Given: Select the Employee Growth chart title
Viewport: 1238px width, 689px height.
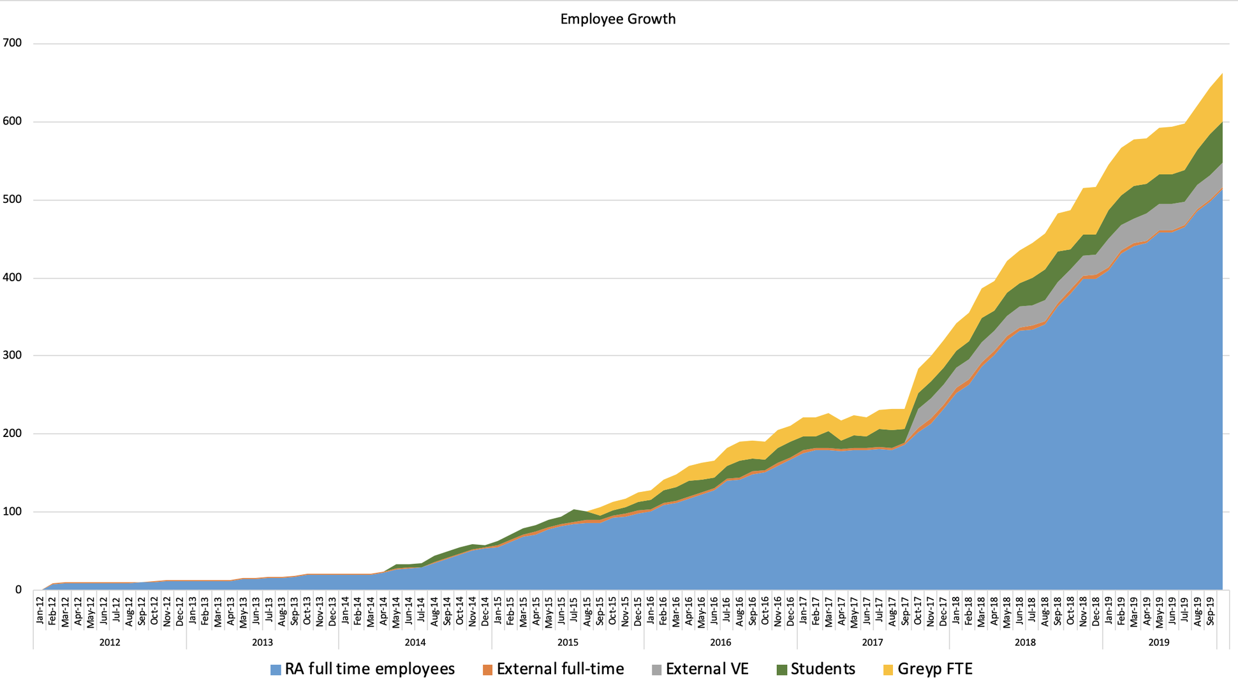Looking at the screenshot, I should pos(617,19).
